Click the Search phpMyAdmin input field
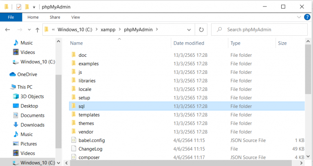The height and width of the screenshot is (166, 313). [x=261, y=30]
